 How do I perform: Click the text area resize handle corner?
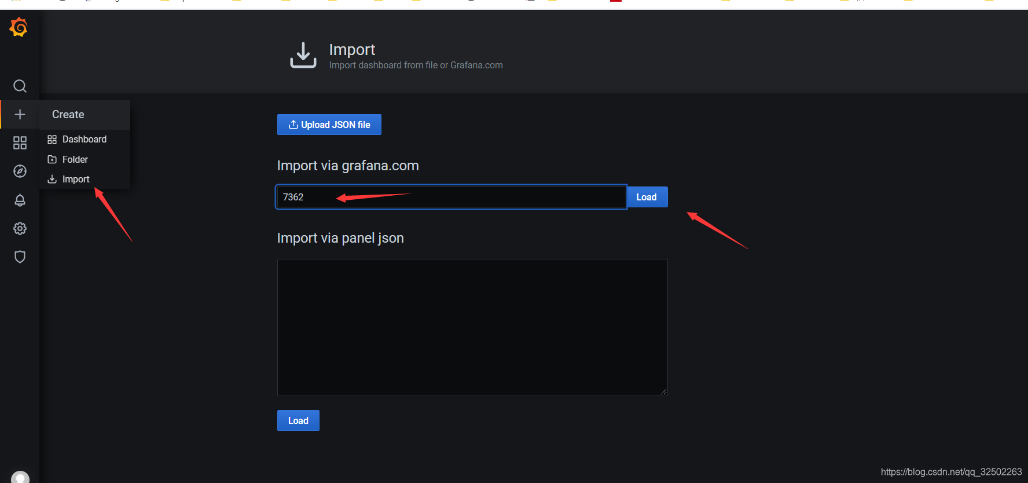point(663,391)
